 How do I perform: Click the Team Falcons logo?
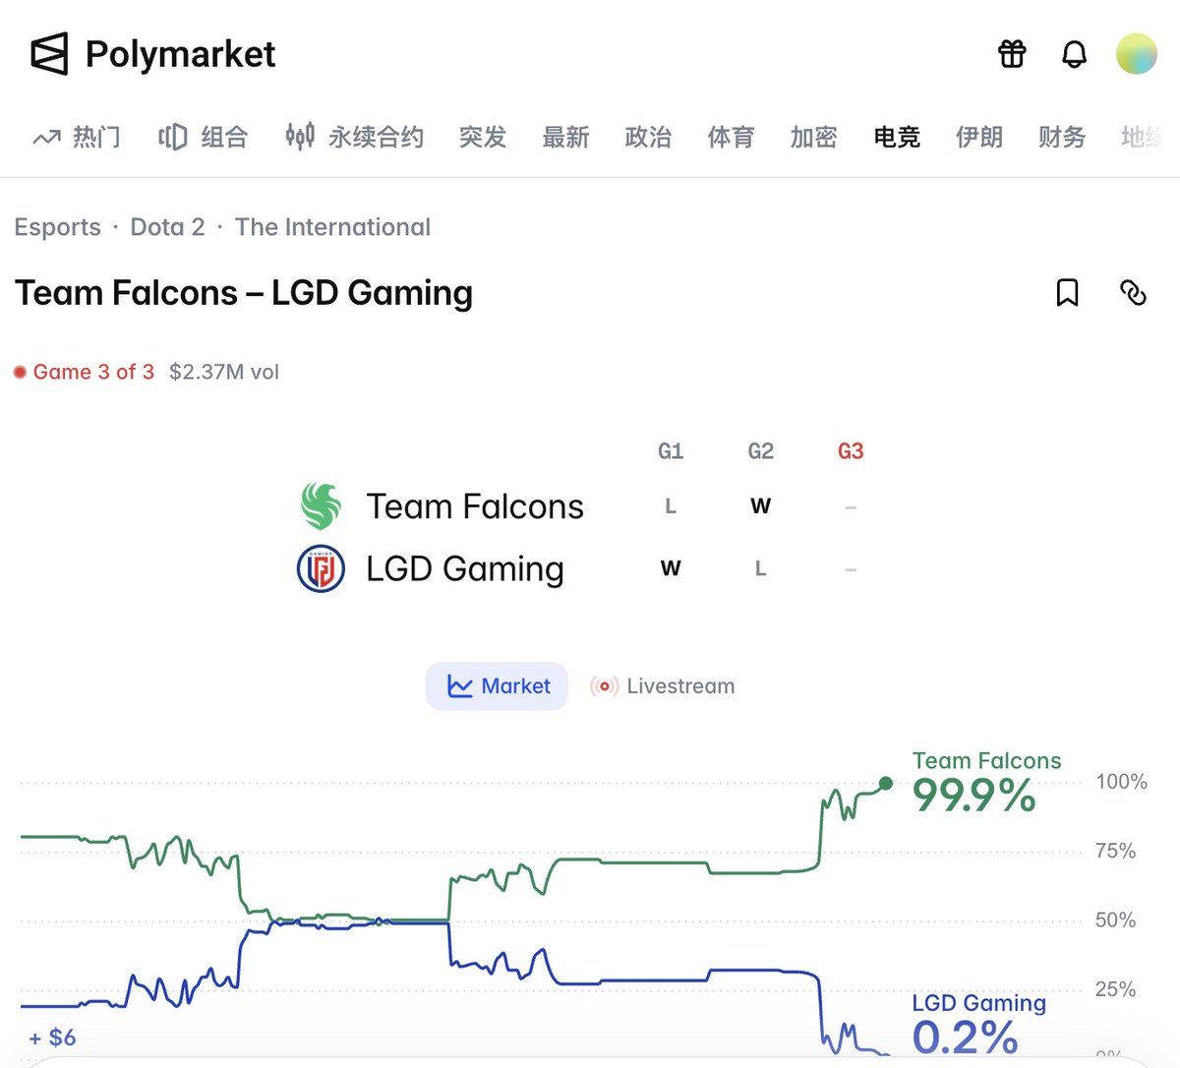[x=321, y=506]
